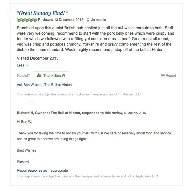This screenshot has width=186, height=192.
Task: Click the review disclaimer about TripAdvisor member opinion
Action: (x=79, y=94)
